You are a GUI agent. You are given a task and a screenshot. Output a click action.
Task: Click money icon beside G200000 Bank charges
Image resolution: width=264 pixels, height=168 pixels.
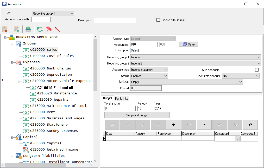26,69
